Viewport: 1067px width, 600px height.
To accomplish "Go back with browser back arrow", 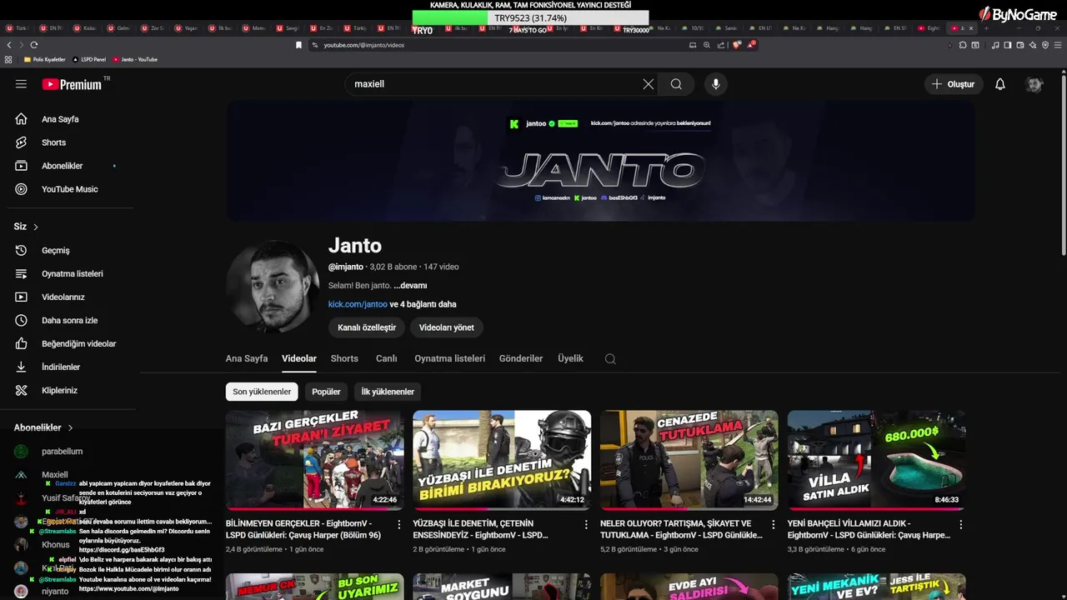I will click(9, 45).
